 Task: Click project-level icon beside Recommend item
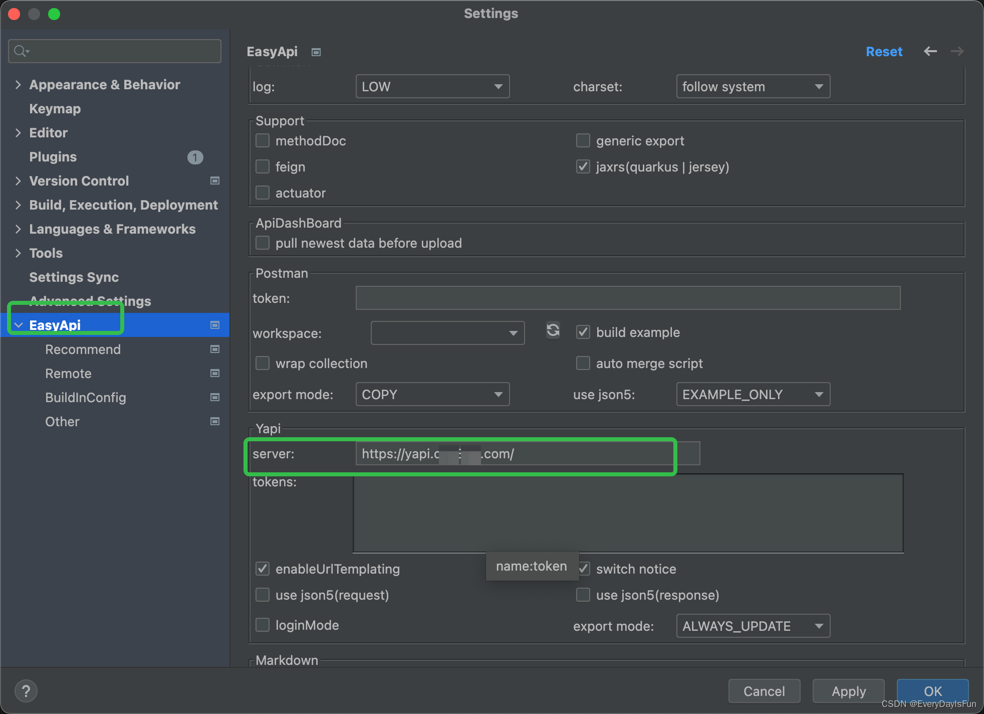click(x=215, y=349)
